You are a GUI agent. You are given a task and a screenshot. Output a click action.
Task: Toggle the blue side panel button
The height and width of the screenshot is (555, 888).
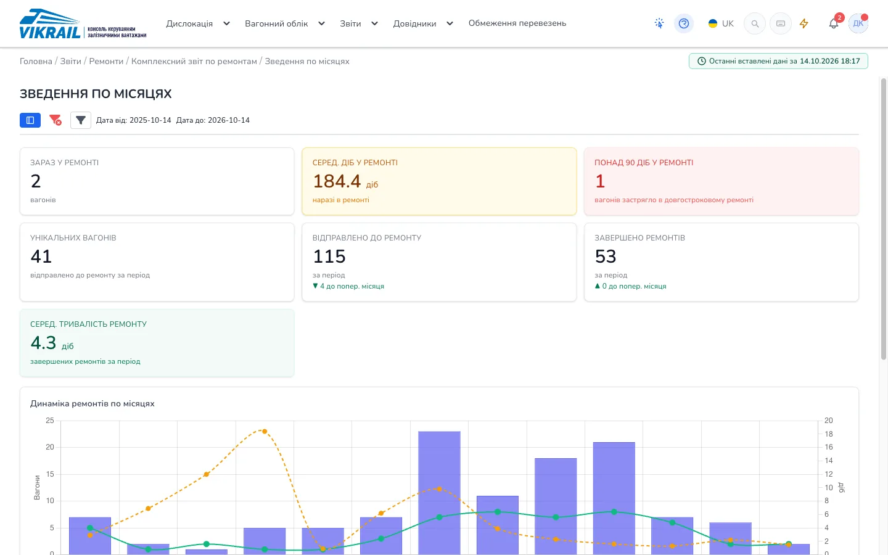30,120
